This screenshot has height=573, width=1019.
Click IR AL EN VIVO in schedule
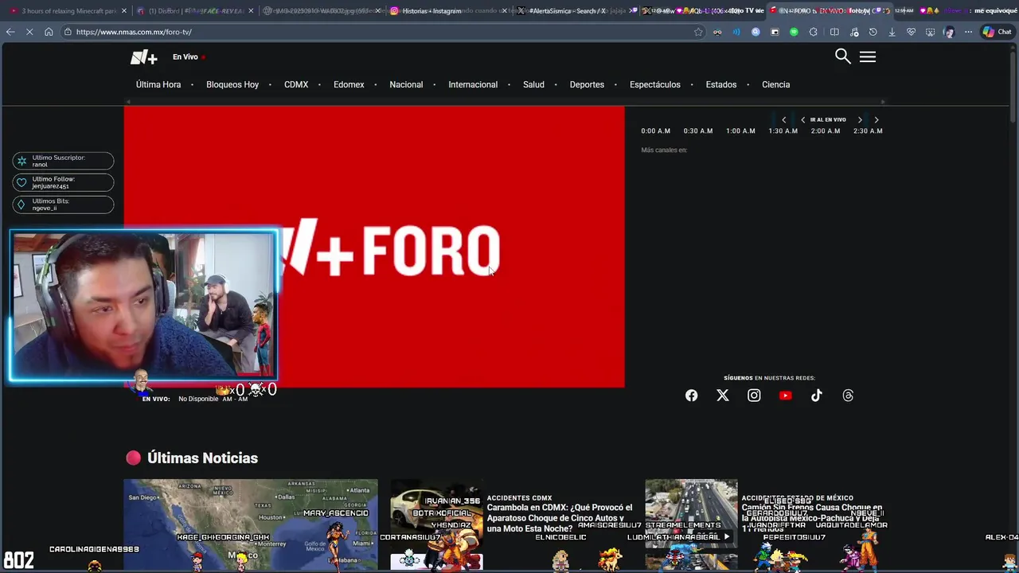[828, 119]
